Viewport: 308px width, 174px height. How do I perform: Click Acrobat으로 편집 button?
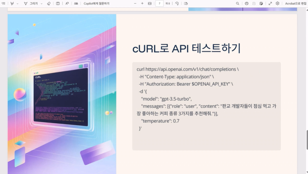tap(295, 4)
